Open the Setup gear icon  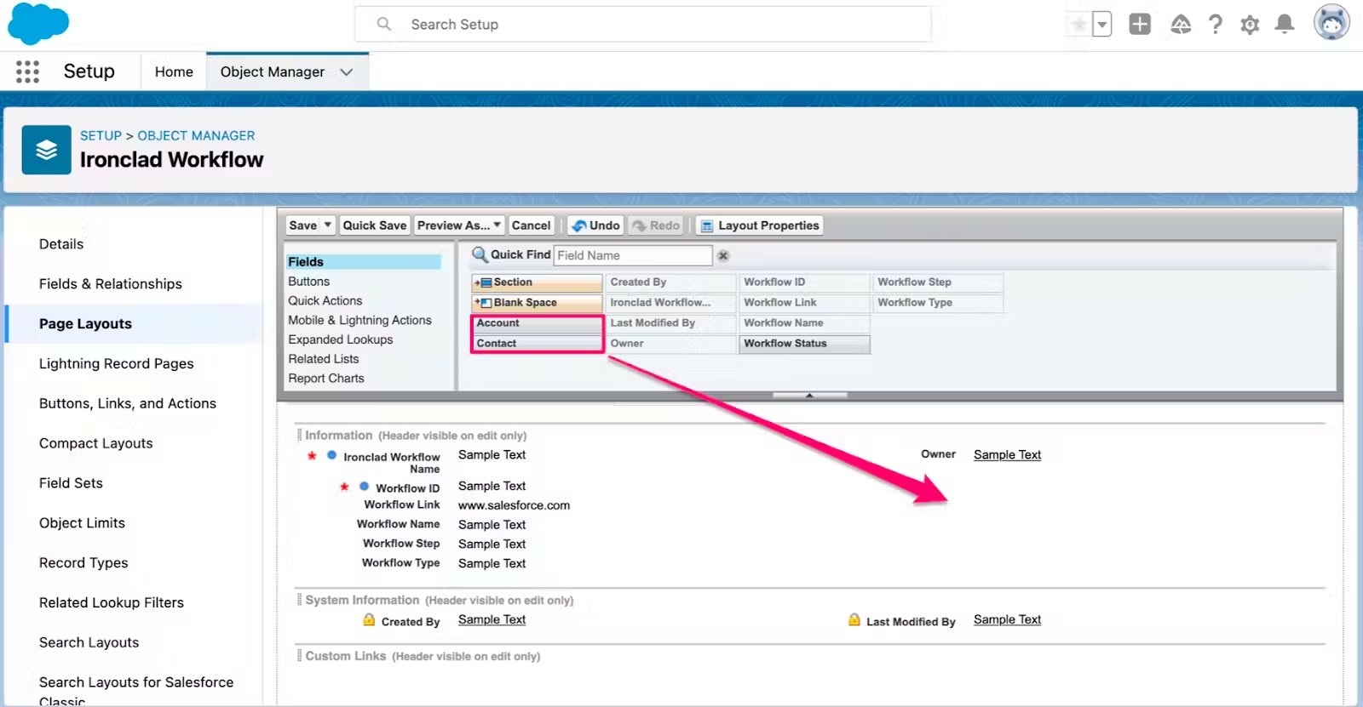coord(1250,25)
